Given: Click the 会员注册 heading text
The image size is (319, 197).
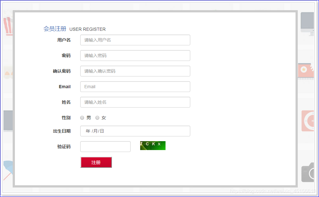Looking at the screenshot, I should click(55, 29).
